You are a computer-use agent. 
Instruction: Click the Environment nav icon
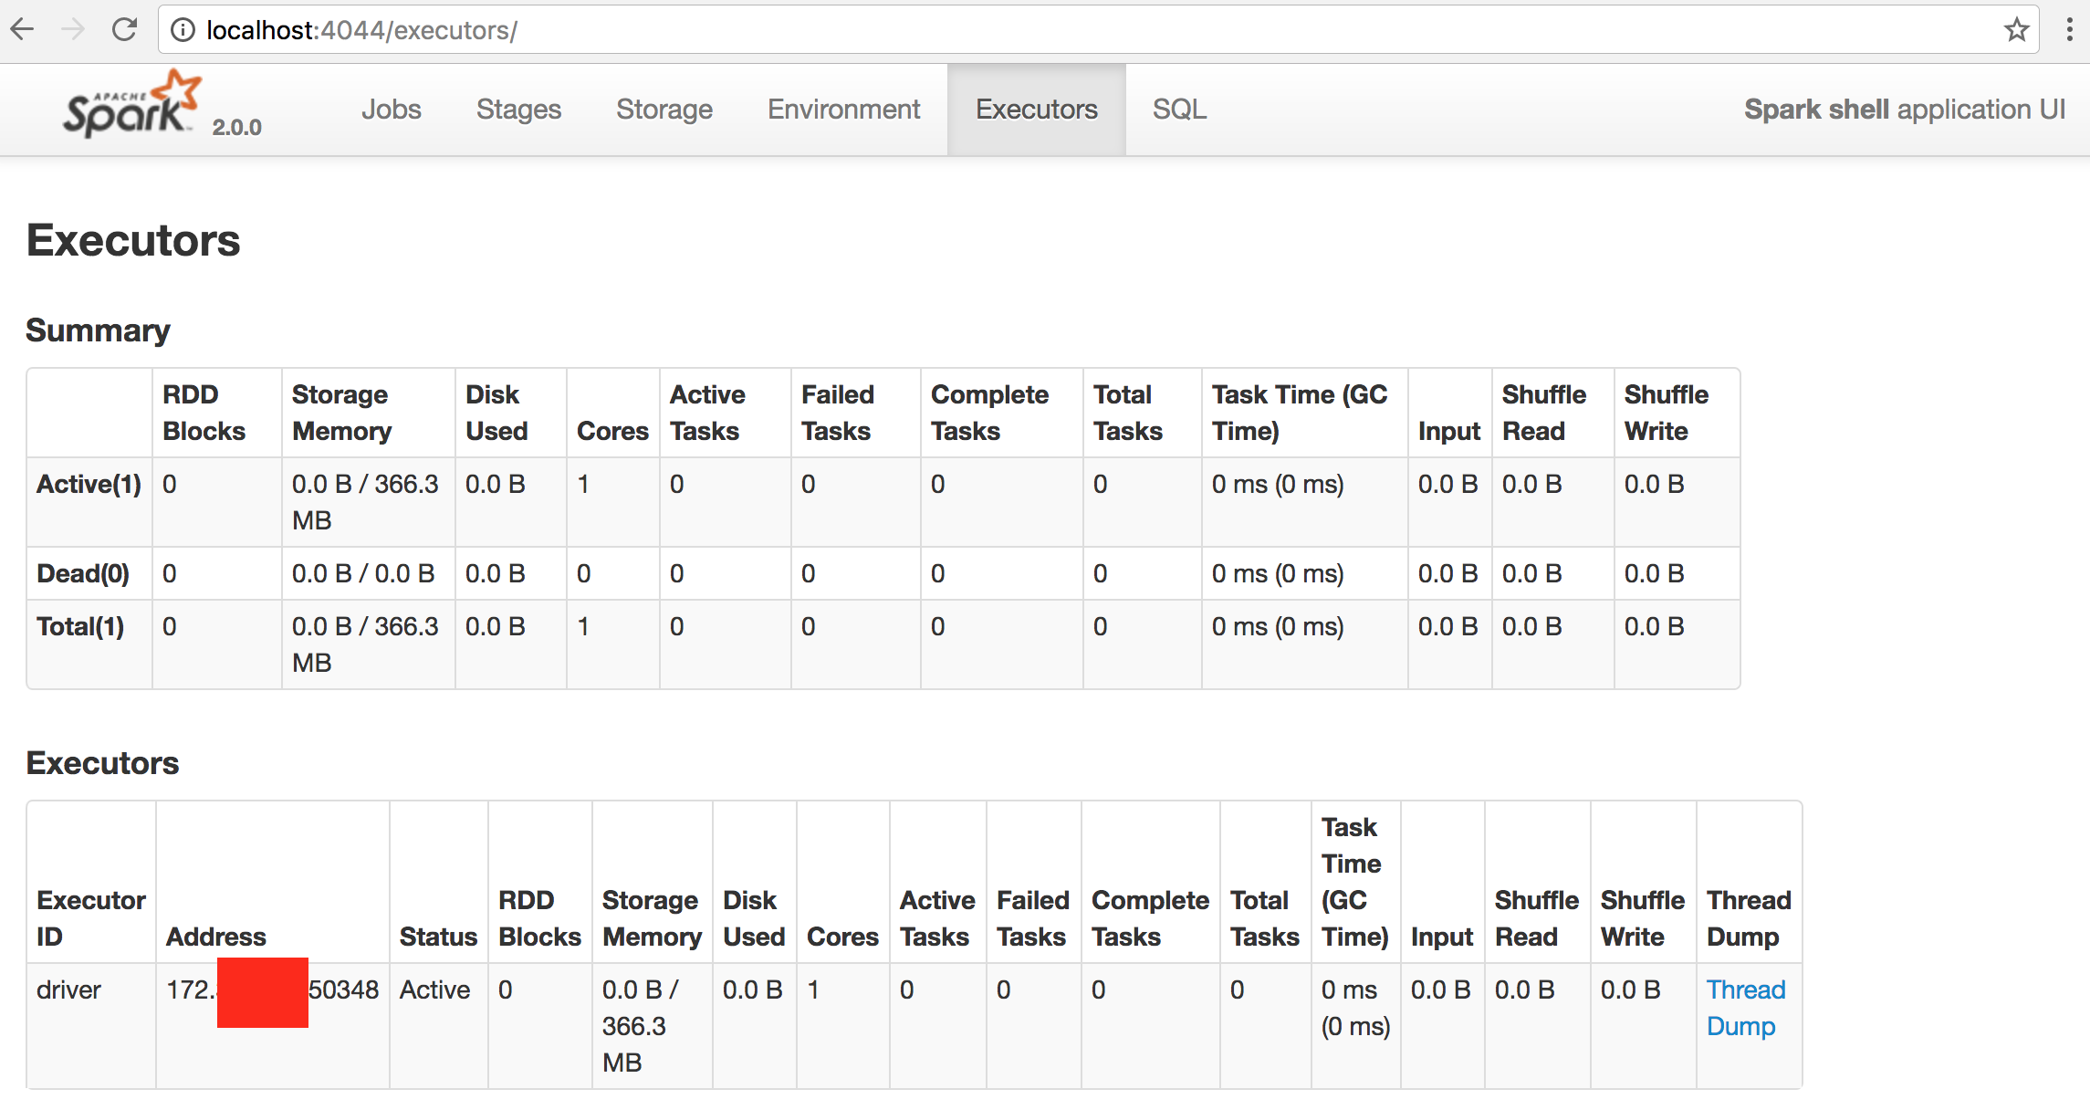(846, 110)
